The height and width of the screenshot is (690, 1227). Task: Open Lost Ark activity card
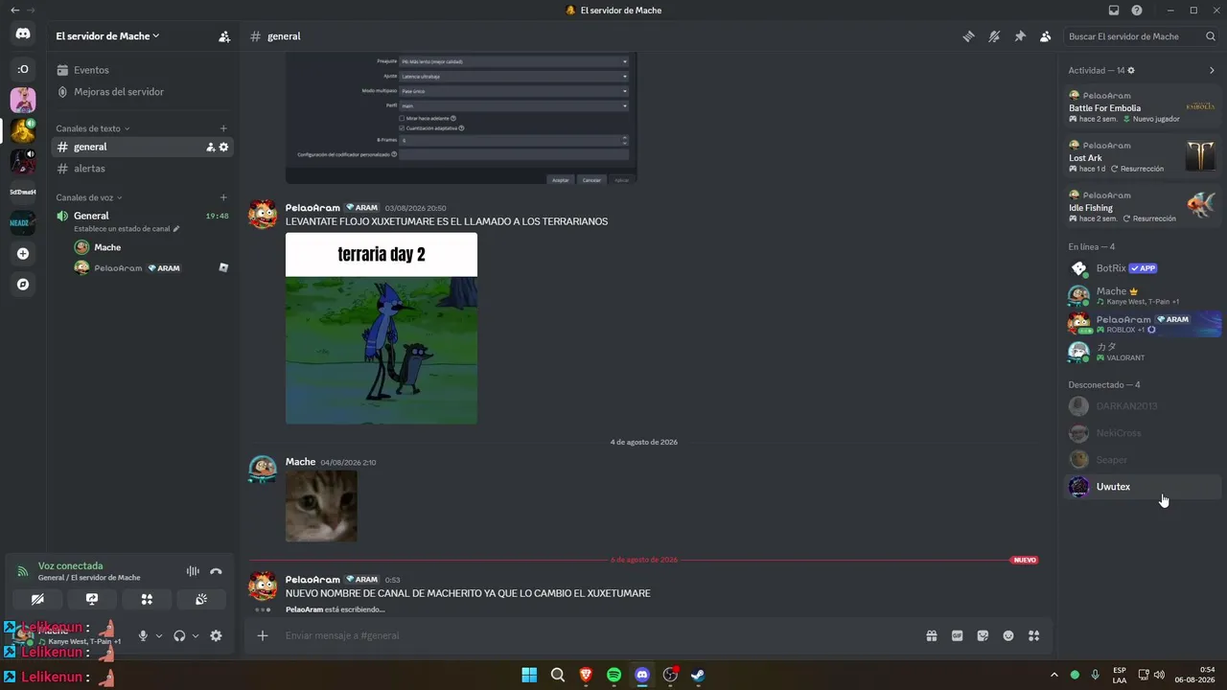pos(1142,157)
